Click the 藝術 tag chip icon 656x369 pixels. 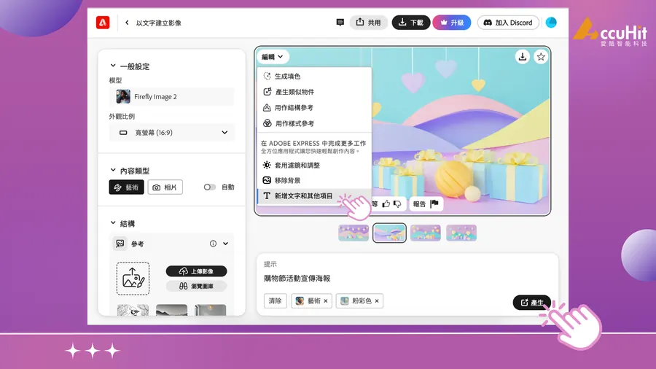[300, 300]
